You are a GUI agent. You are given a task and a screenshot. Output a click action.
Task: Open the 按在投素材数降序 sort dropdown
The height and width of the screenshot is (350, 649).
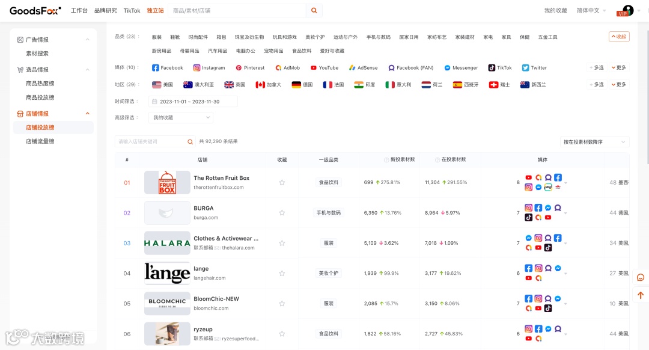(x=594, y=142)
